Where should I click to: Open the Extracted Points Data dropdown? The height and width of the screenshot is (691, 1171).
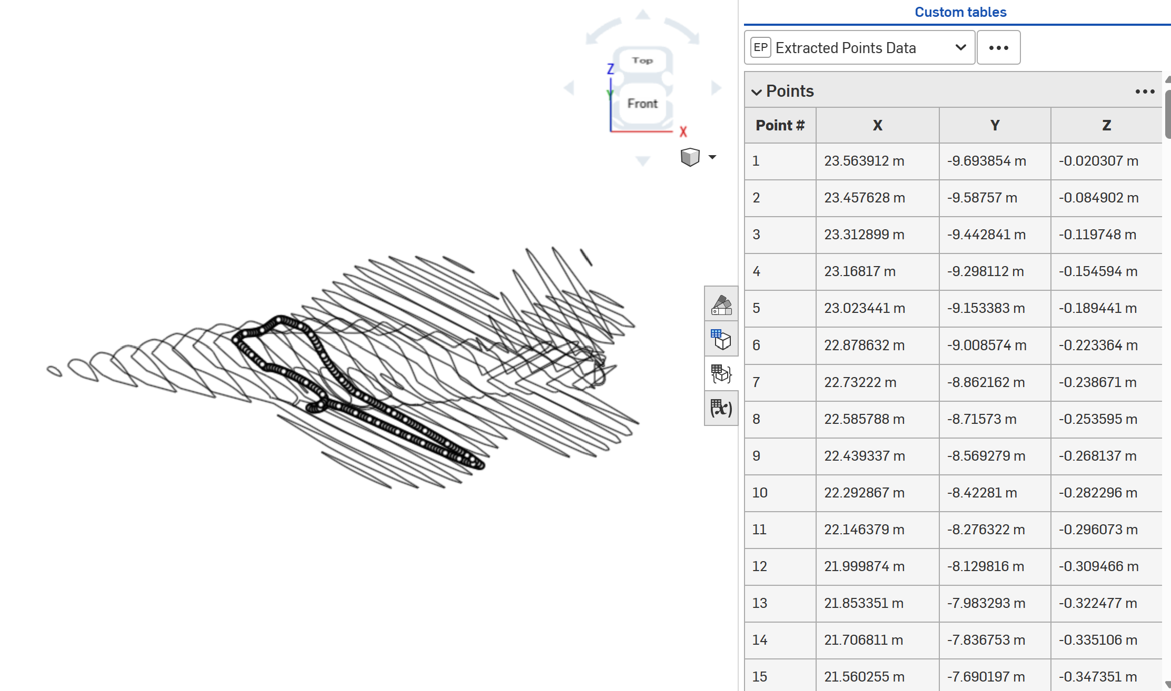(x=859, y=48)
